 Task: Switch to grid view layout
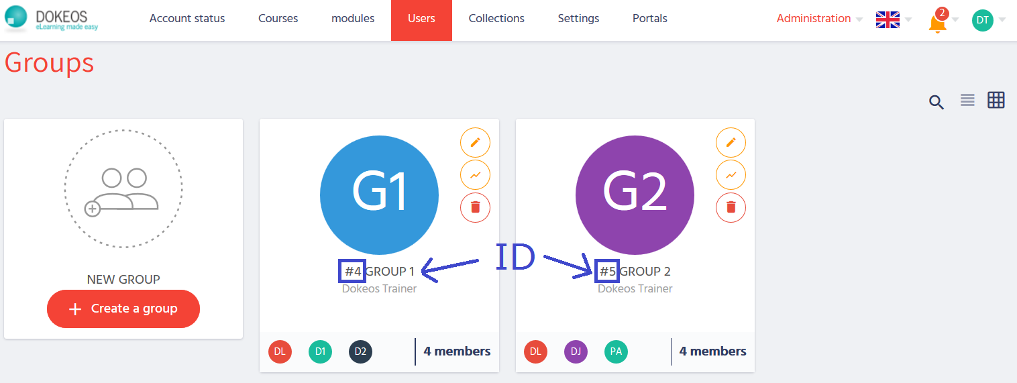[x=996, y=101]
